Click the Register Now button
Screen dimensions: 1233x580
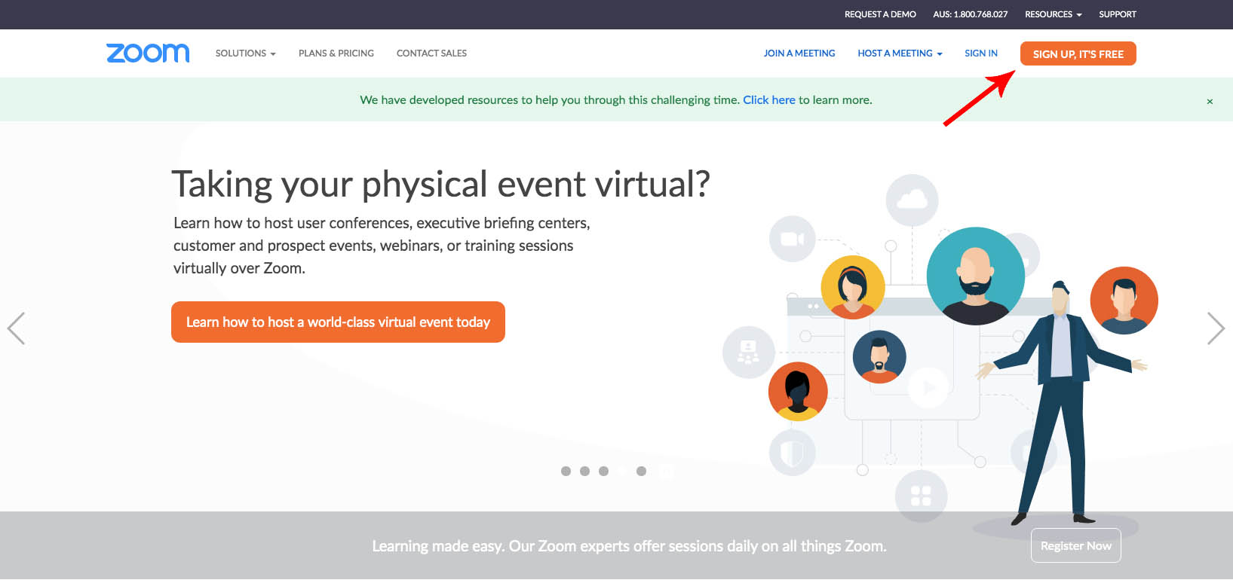tap(1076, 545)
